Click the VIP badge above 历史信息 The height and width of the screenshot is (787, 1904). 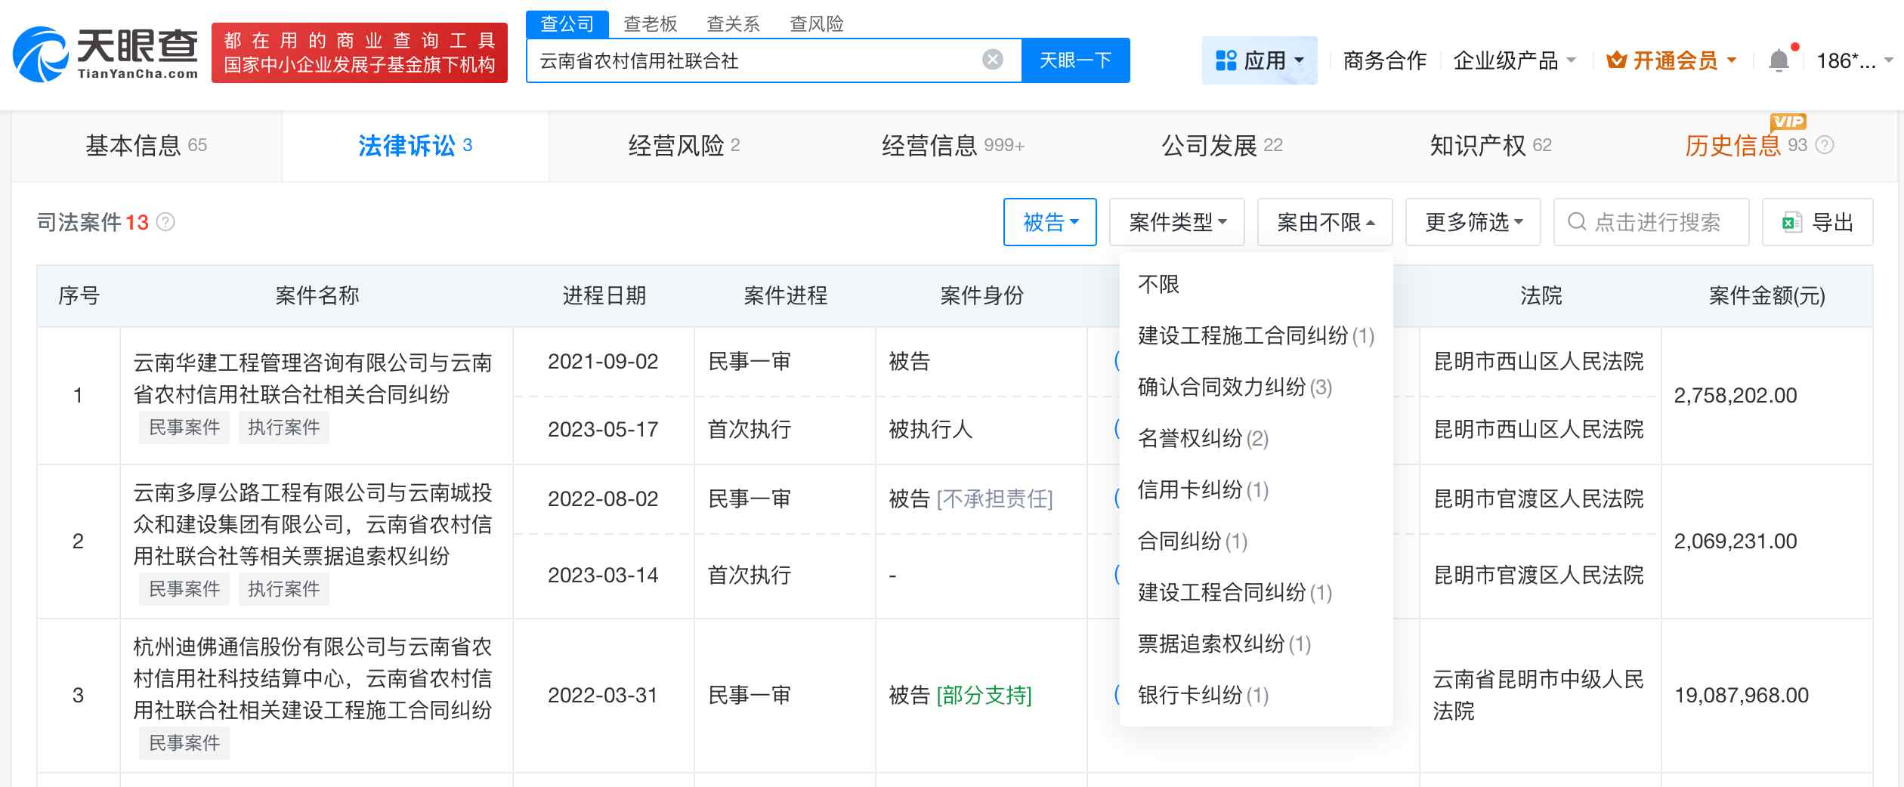(x=1788, y=121)
